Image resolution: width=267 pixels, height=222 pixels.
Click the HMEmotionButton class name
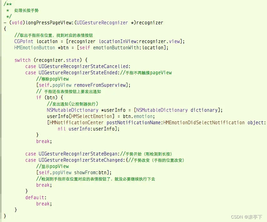click(x=35, y=48)
